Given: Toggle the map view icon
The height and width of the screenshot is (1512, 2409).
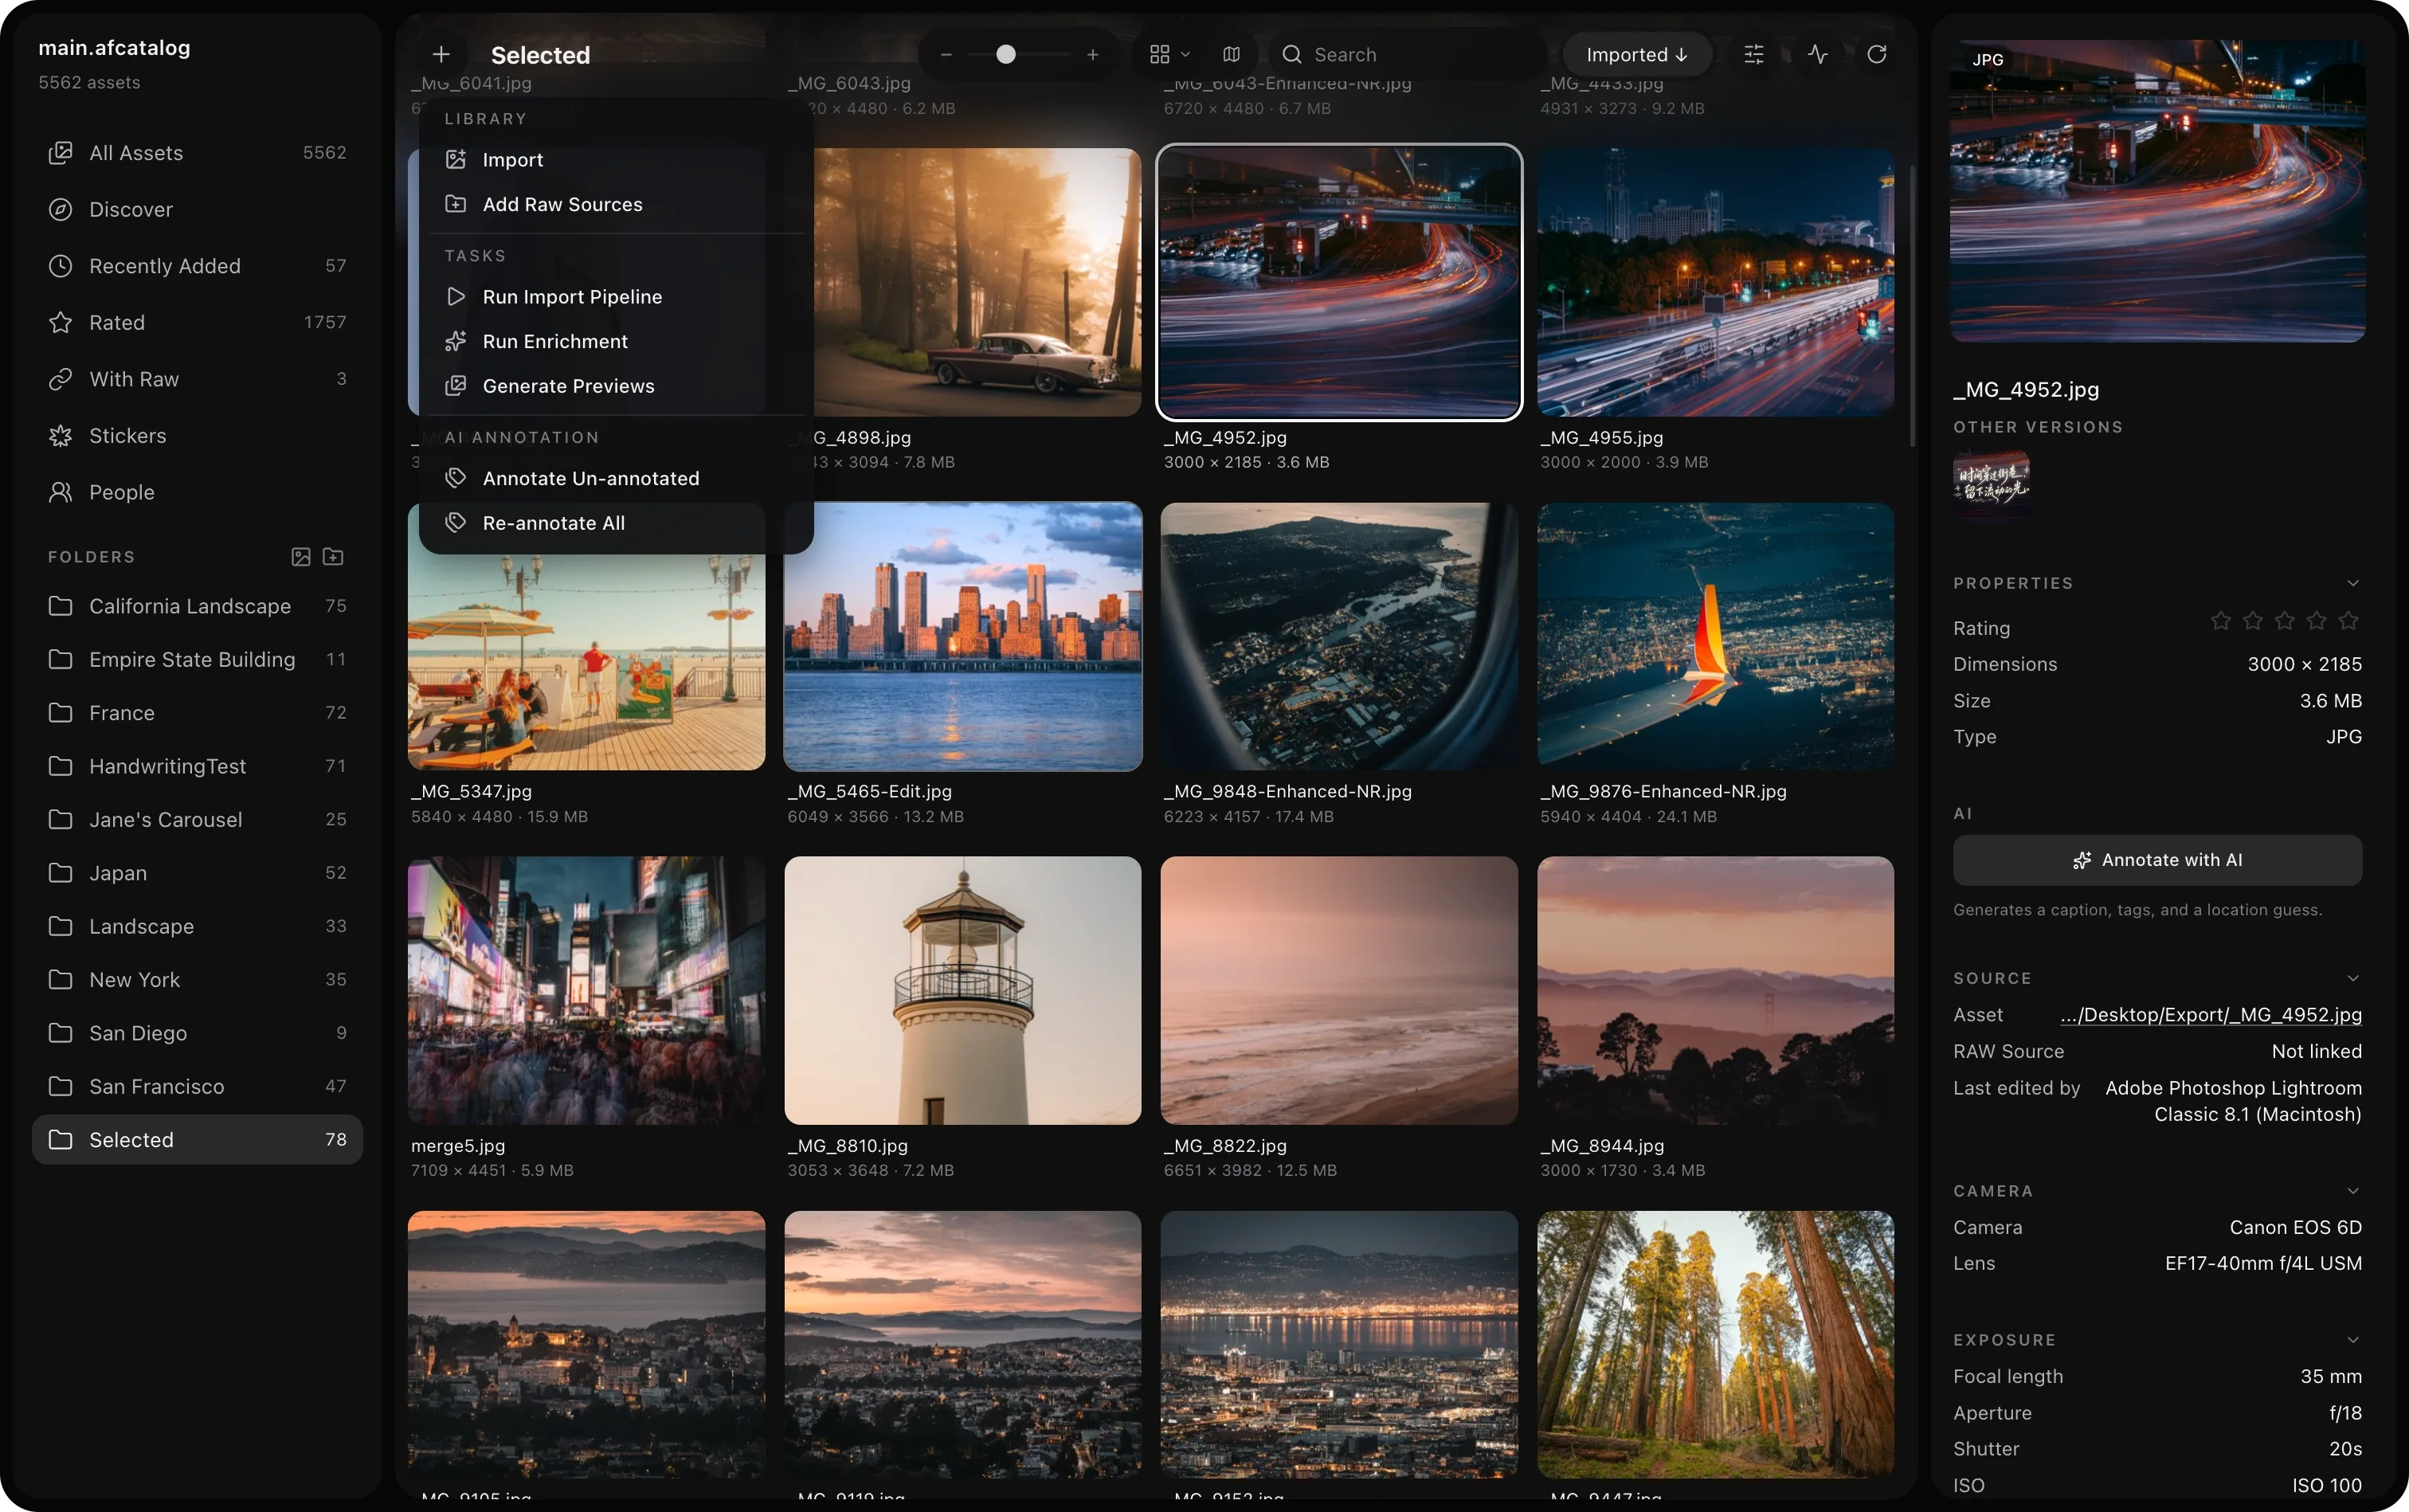Looking at the screenshot, I should coord(1231,55).
